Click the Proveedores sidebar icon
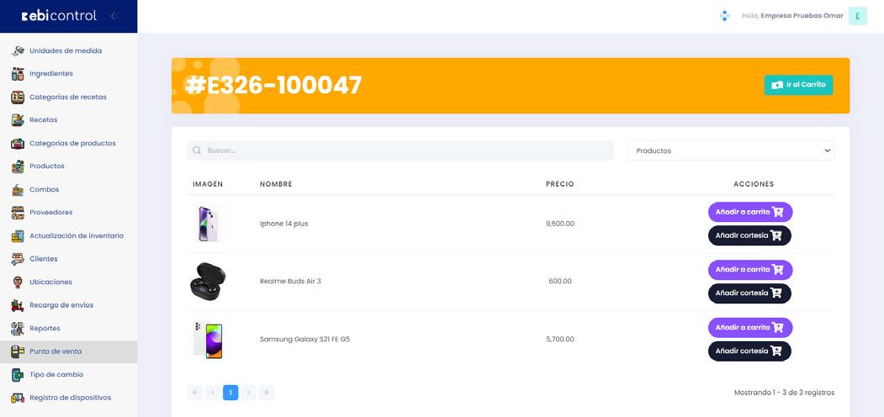 tap(18, 213)
